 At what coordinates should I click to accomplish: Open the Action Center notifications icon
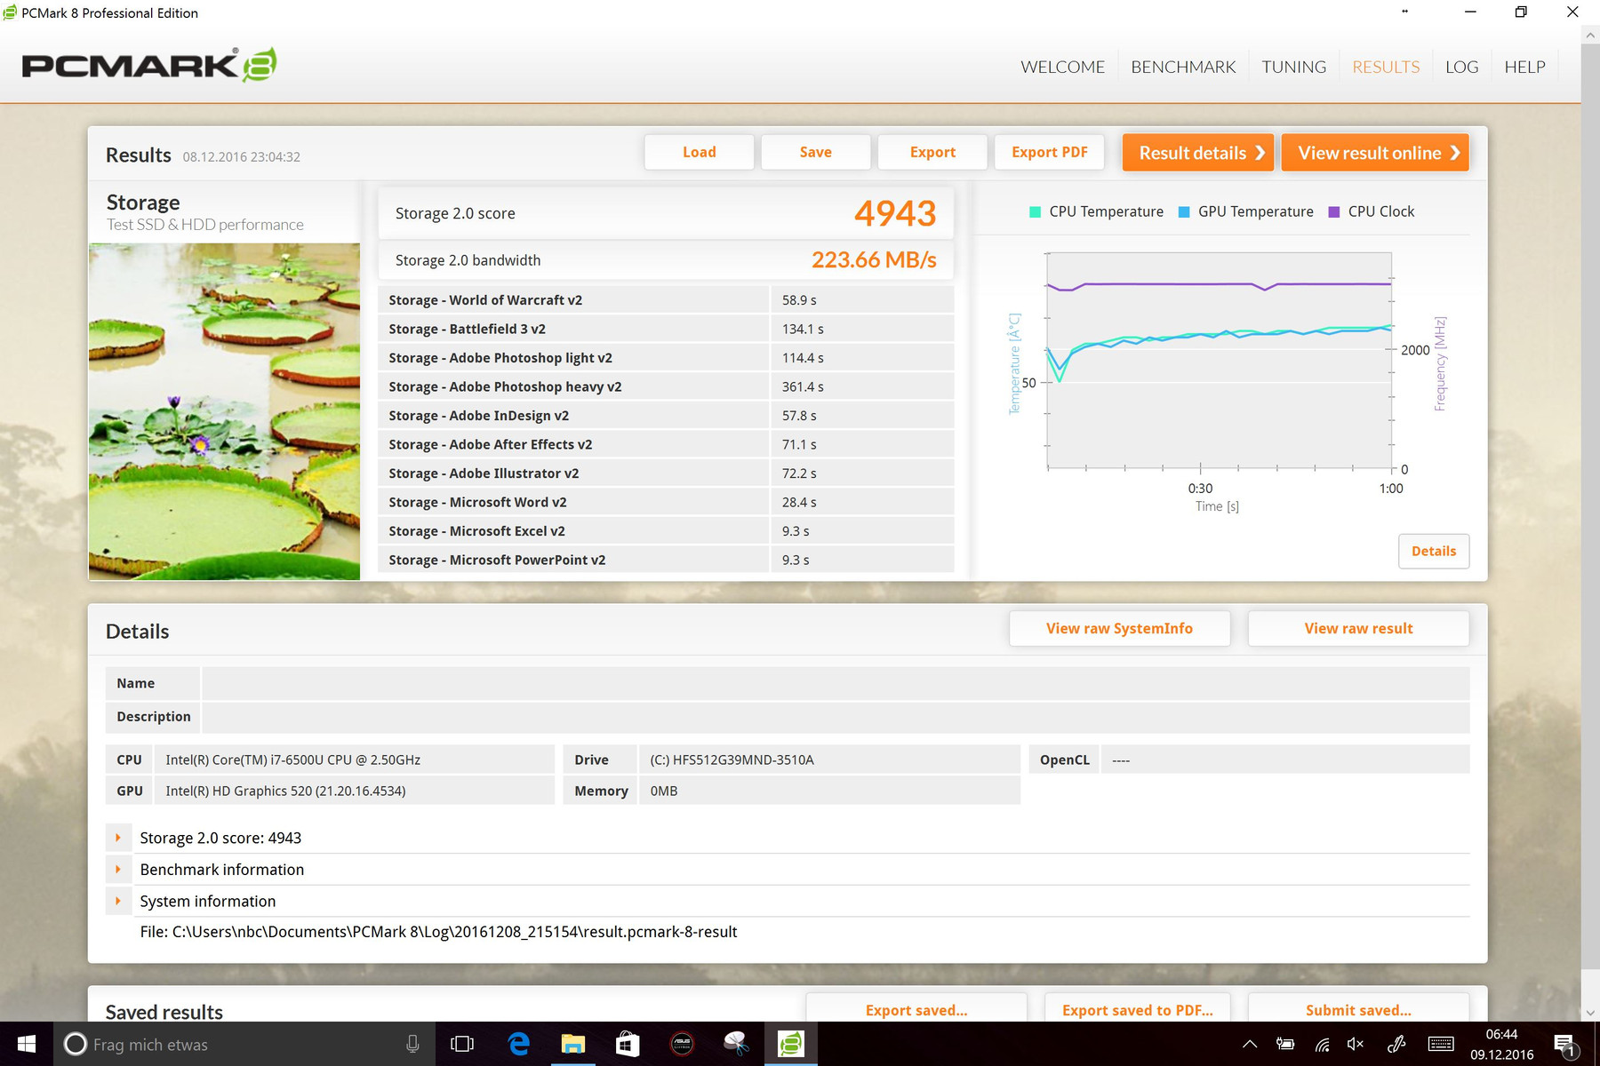[1564, 1044]
